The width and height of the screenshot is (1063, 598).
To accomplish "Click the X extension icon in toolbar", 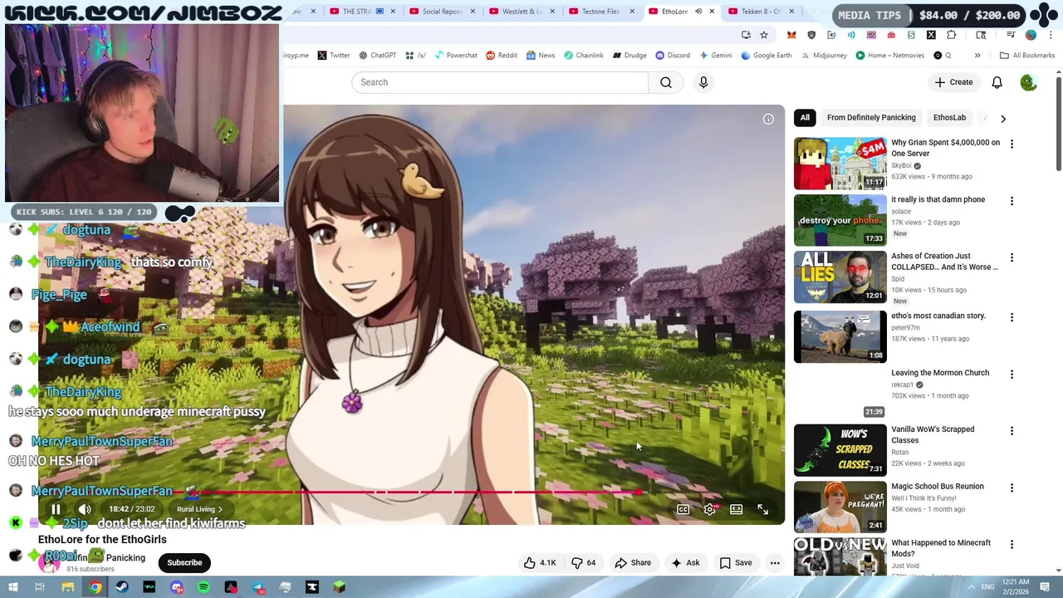I will [931, 35].
